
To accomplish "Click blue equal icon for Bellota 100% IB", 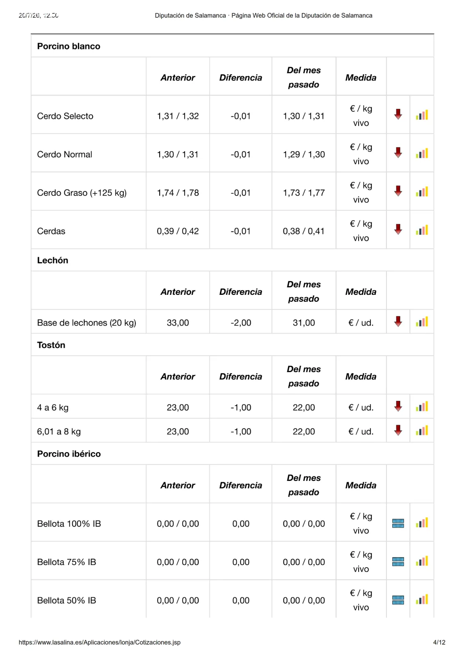I will pyautogui.click(x=398, y=523).
